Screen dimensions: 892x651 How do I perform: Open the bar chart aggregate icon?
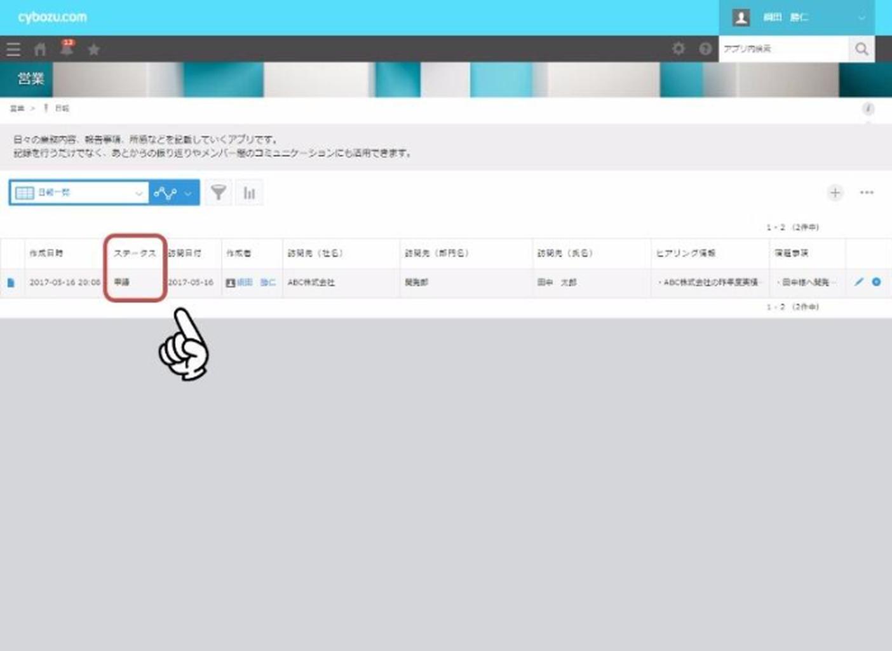pos(249,193)
